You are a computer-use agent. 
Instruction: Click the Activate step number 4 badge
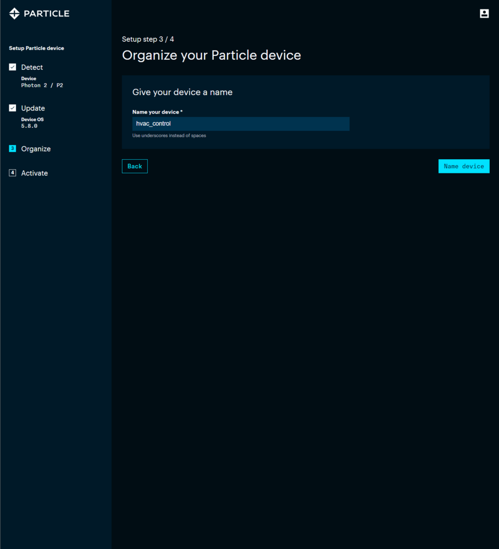(13, 172)
